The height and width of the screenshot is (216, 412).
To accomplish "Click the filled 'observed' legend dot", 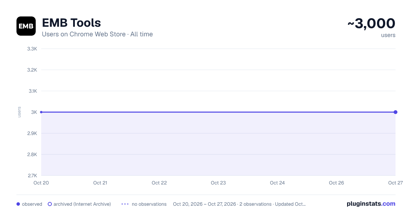I will (x=18, y=204).
